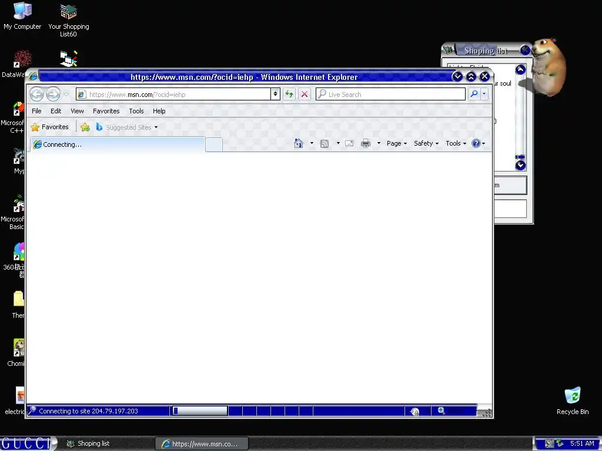Click the Read Mail envelope icon
The image size is (602, 451).
click(x=349, y=143)
